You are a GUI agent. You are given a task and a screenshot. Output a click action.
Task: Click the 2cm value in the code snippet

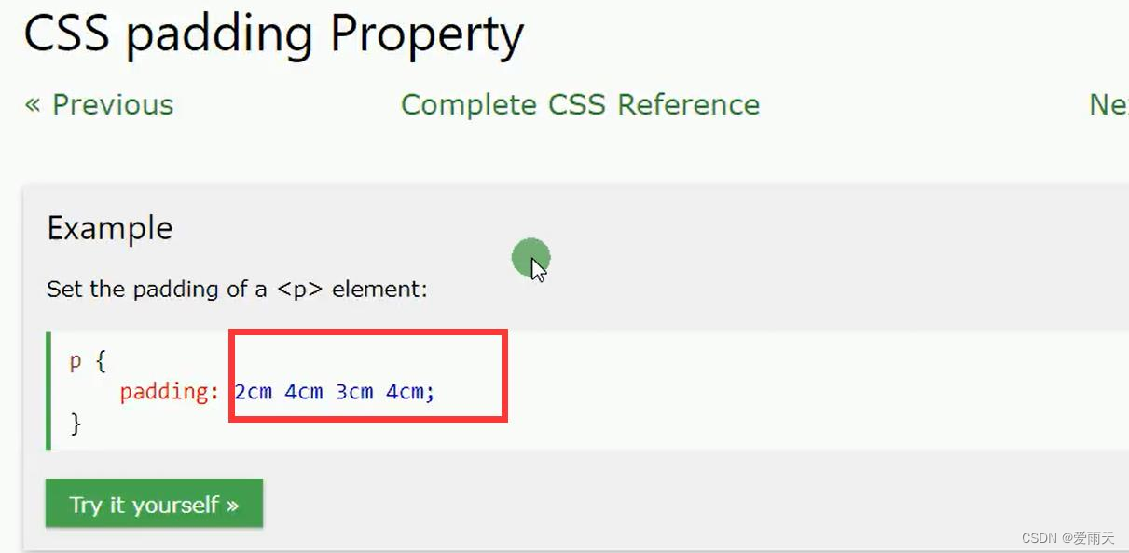[x=252, y=391]
